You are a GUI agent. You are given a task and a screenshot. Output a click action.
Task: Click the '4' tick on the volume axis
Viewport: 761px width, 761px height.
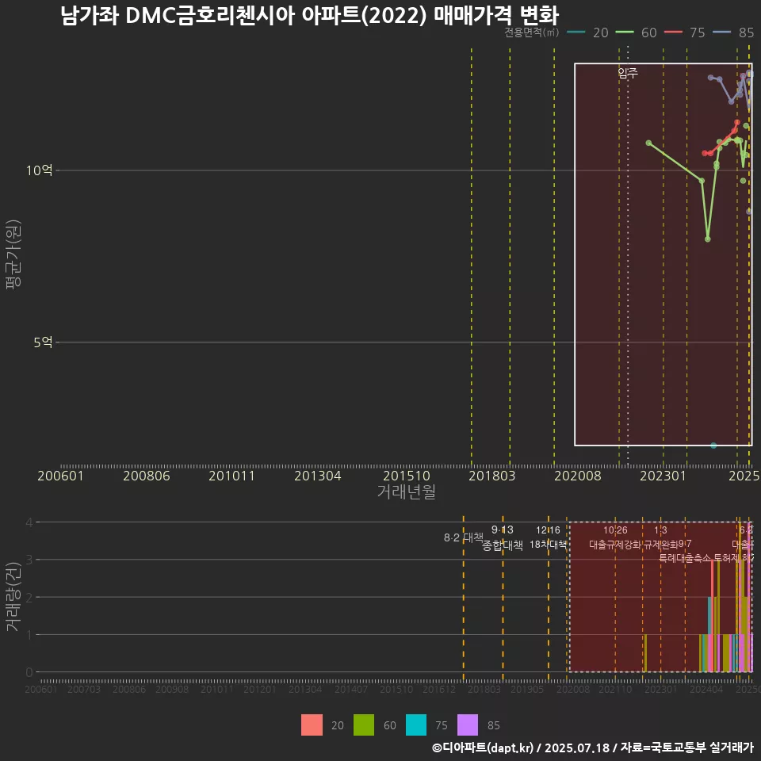29,522
